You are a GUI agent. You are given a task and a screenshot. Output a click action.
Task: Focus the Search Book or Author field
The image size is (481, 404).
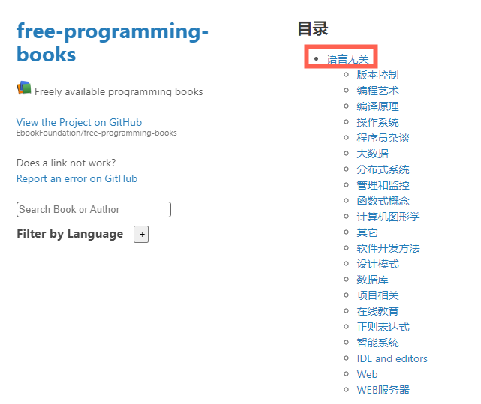coord(94,209)
